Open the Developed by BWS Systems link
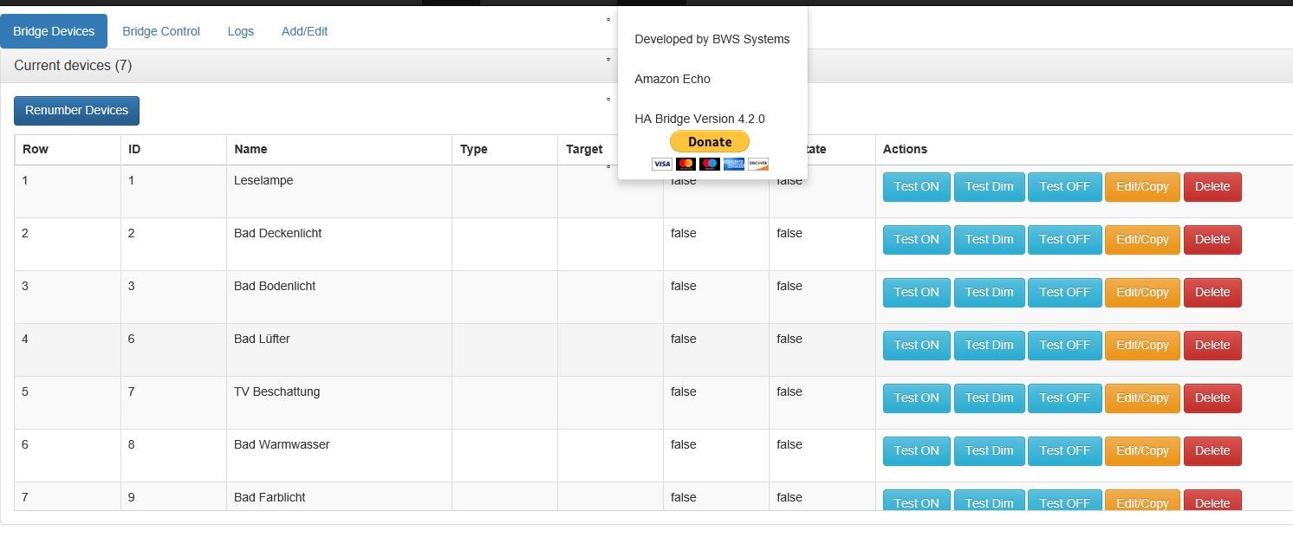This screenshot has height=537, width=1293. click(x=712, y=39)
